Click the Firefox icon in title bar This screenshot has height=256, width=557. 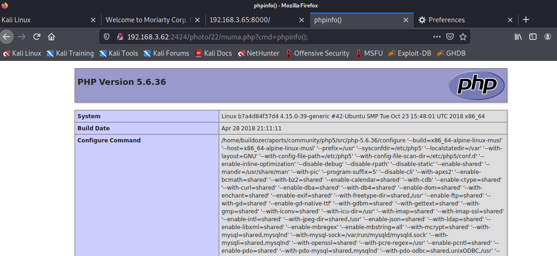(x=5, y=5)
